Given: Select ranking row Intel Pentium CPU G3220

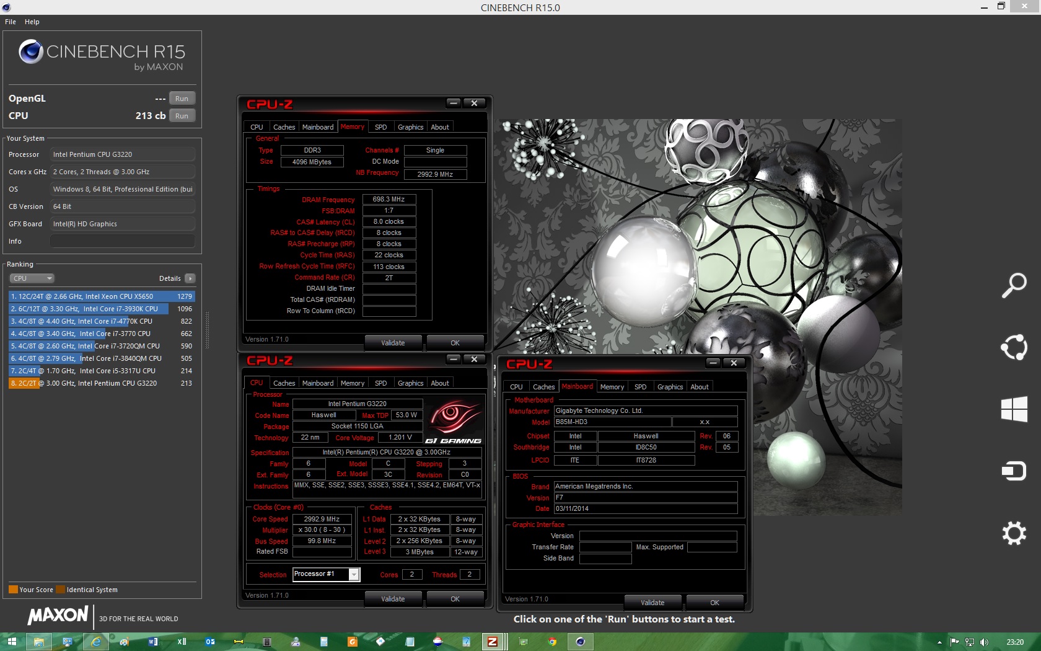Looking at the screenshot, I should coord(102,383).
